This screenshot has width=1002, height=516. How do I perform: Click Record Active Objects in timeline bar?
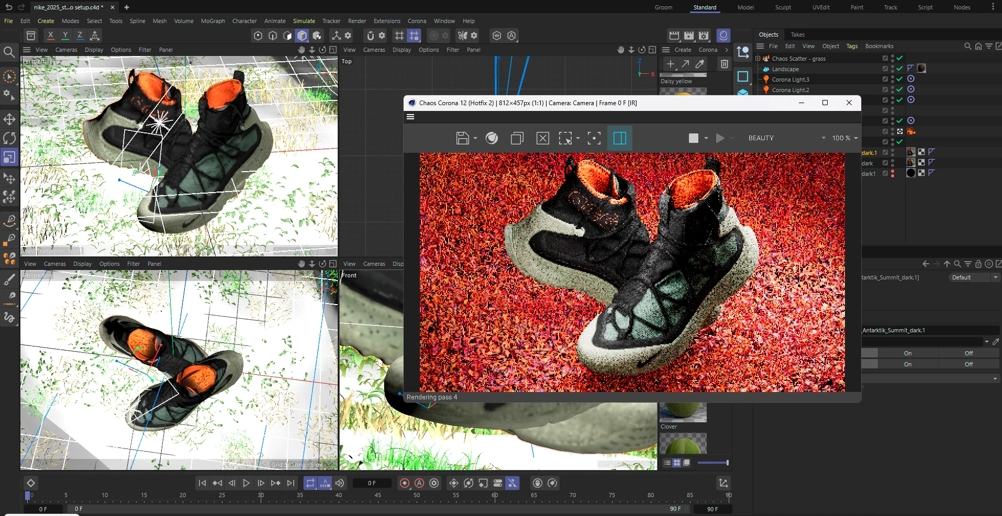point(405,483)
